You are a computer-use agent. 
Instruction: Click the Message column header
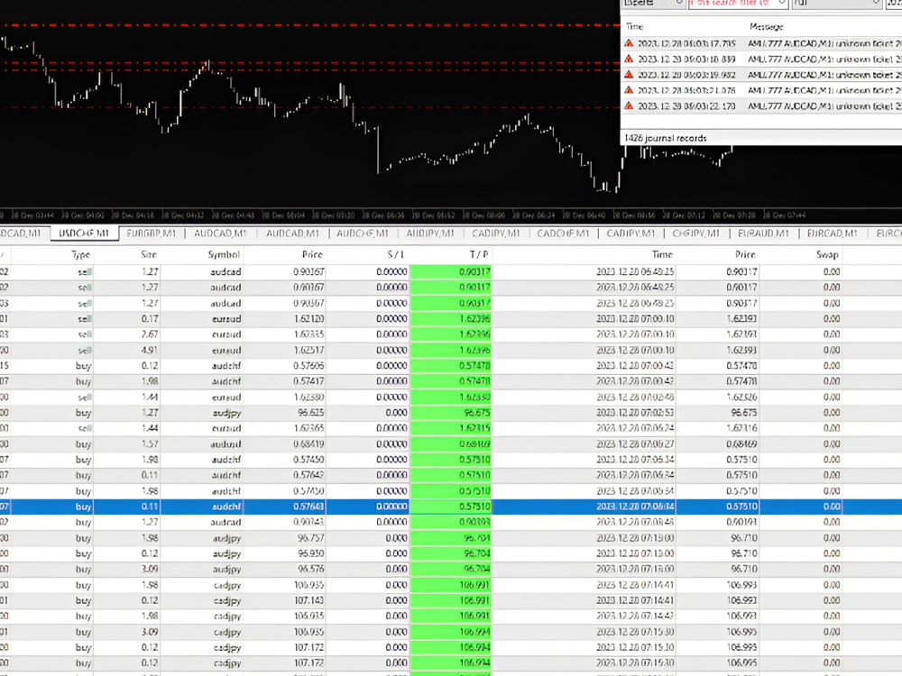click(769, 27)
